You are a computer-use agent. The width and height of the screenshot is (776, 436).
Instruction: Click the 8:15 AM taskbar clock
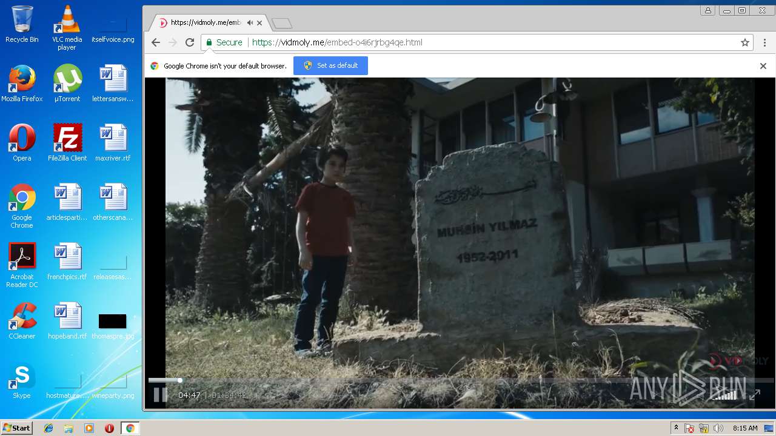tap(745, 428)
